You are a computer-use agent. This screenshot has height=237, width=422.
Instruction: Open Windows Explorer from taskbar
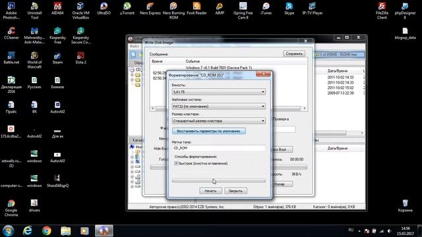[65, 231]
